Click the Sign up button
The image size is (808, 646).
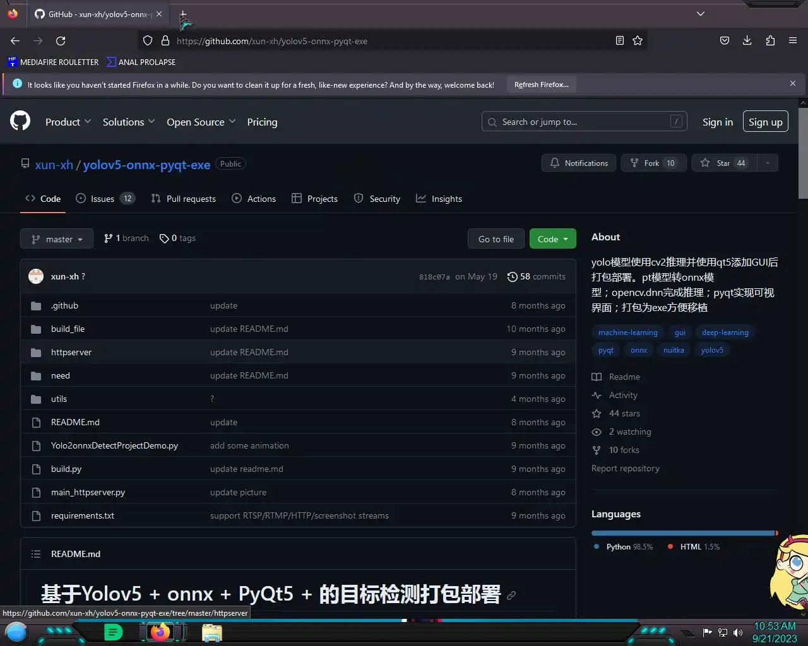click(765, 122)
